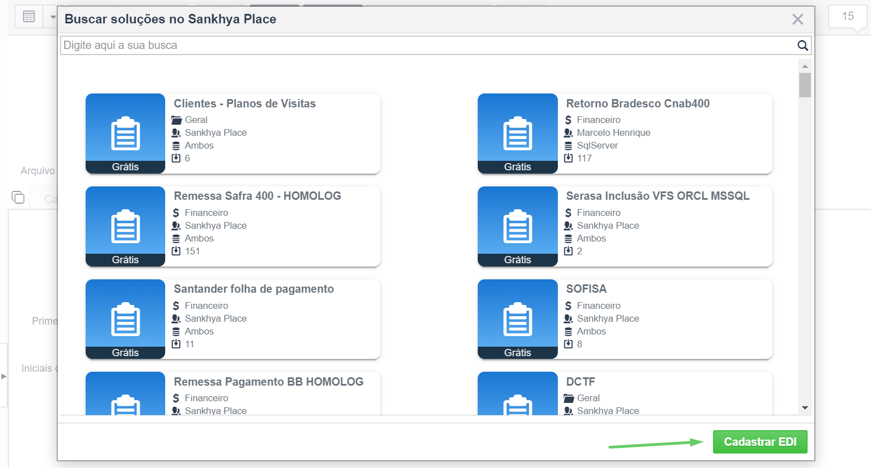This screenshot has height=468, width=871.
Task: Open the Clientes - Planos de Visitas thumbnail
Action: tap(125, 134)
